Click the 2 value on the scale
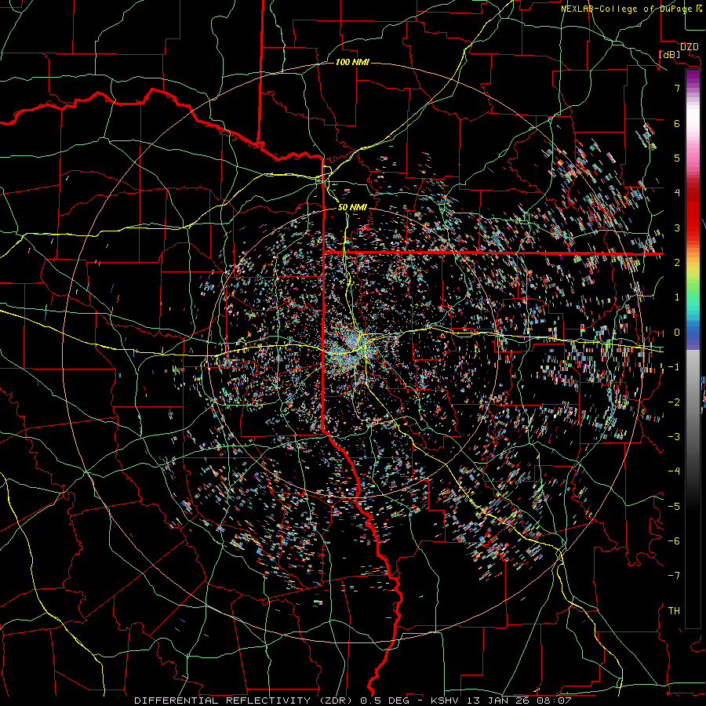 pyautogui.click(x=677, y=263)
